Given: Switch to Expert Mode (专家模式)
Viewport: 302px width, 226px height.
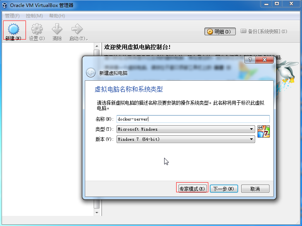Looking at the screenshot, I should (x=192, y=188).
